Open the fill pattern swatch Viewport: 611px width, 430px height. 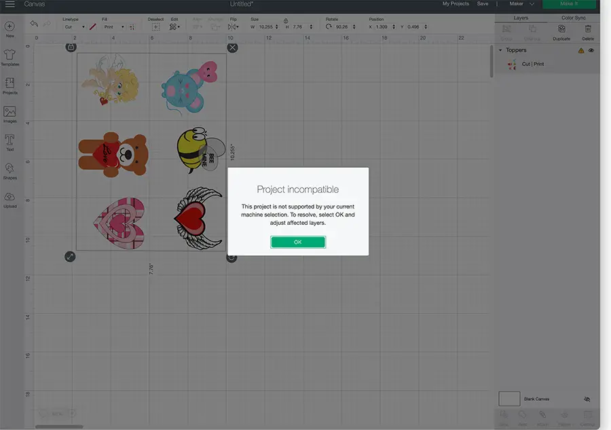point(132,27)
